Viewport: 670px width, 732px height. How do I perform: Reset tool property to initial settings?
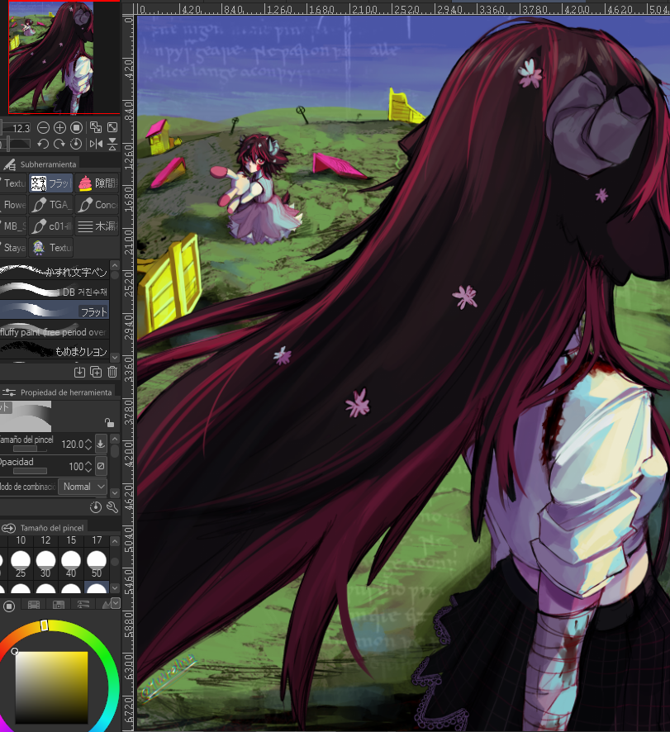[x=96, y=507]
